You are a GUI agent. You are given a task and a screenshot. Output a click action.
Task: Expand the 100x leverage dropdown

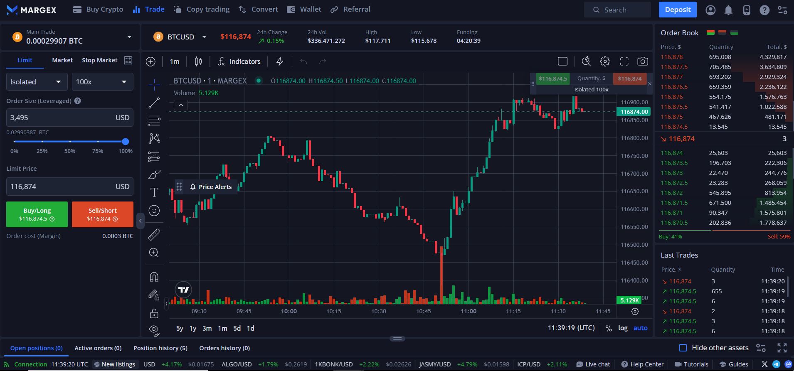click(102, 82)
